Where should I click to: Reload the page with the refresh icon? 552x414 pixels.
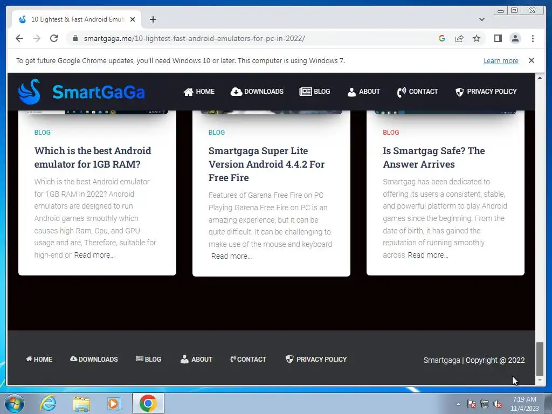(x=54, y=38)
